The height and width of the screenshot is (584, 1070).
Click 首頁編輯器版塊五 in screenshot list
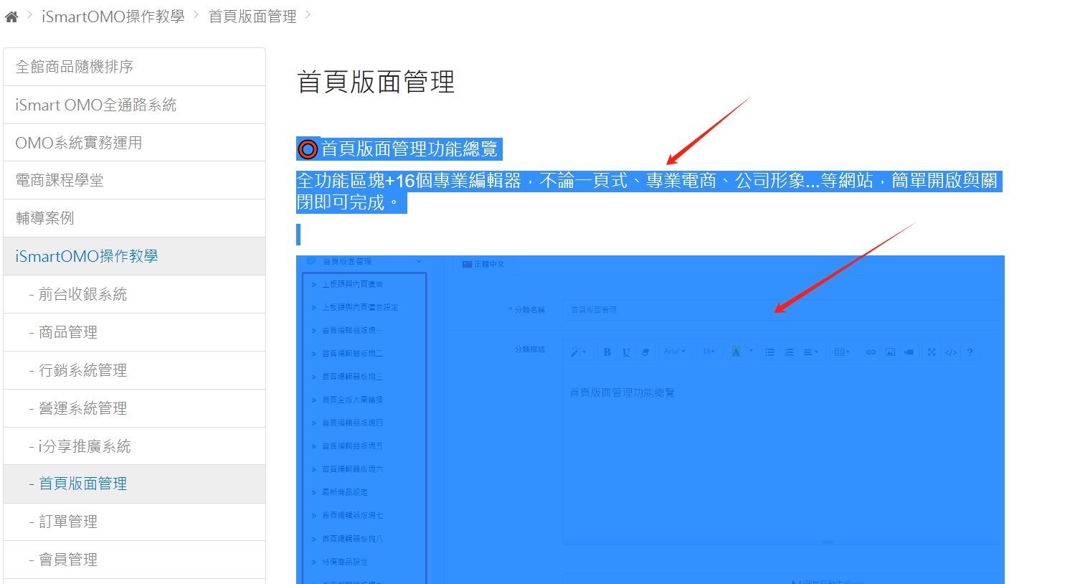click(x=352, y=446)
